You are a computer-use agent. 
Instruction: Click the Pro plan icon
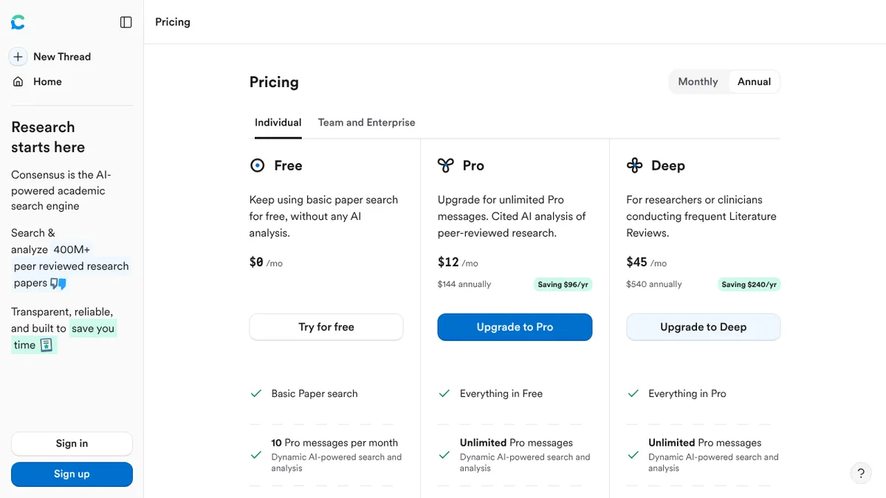pos(445,165)
